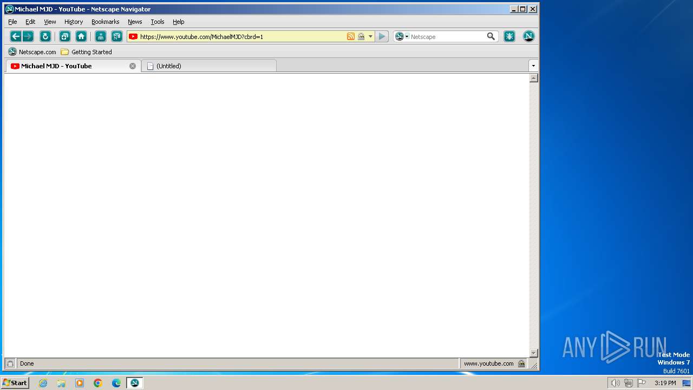Click the Done status text
This screenshot has width=693, height=390.
27,363
